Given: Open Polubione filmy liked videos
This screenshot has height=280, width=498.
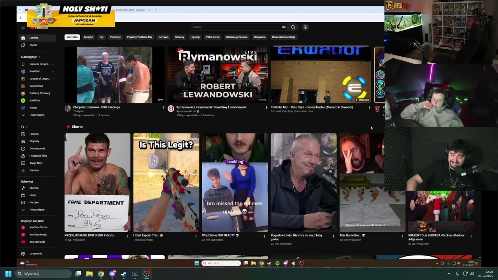Looking at the screenshot, I should coord(38,156).
